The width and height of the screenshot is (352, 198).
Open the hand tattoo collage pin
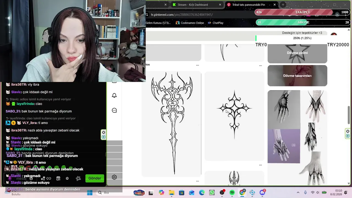[x=297, y=137]
